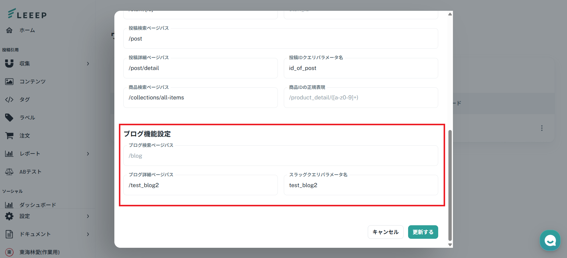Image resolution: width=567 pixels, height=258 pixels.
Task: Open the ダッシュボード menu item
Action: point(38,205)
